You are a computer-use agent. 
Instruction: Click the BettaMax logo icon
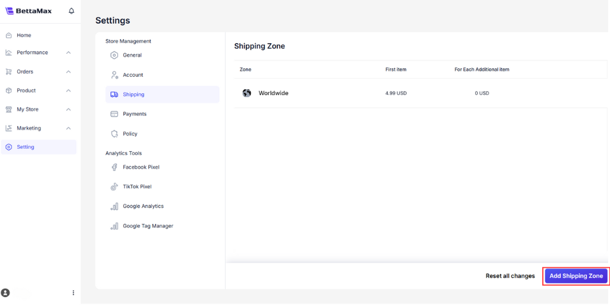click(x=9, y=11)
